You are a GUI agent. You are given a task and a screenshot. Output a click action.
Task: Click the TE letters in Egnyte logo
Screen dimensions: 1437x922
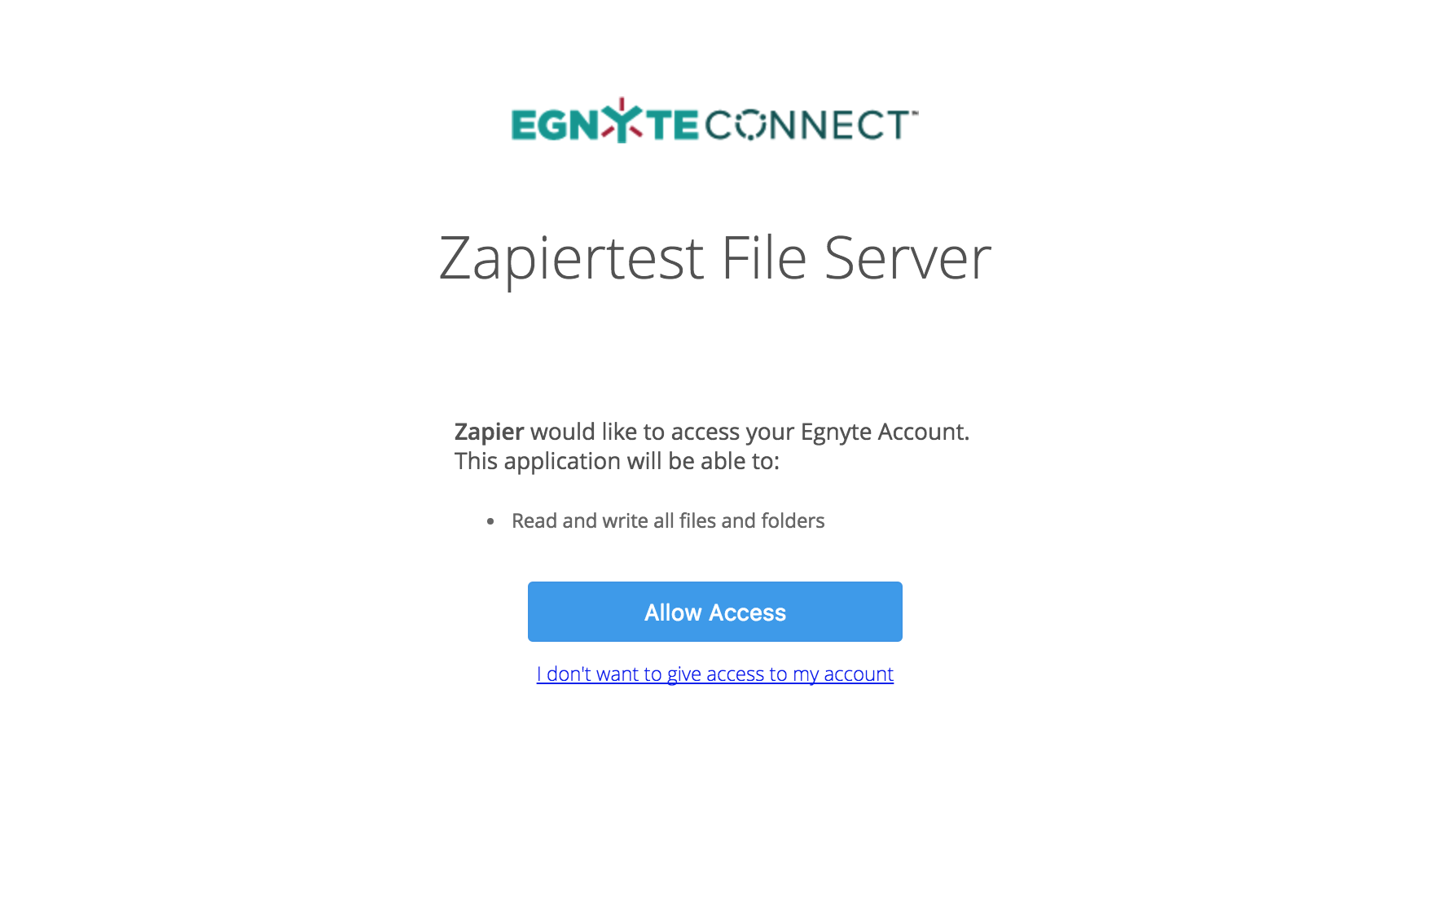[x=672, y=125]
